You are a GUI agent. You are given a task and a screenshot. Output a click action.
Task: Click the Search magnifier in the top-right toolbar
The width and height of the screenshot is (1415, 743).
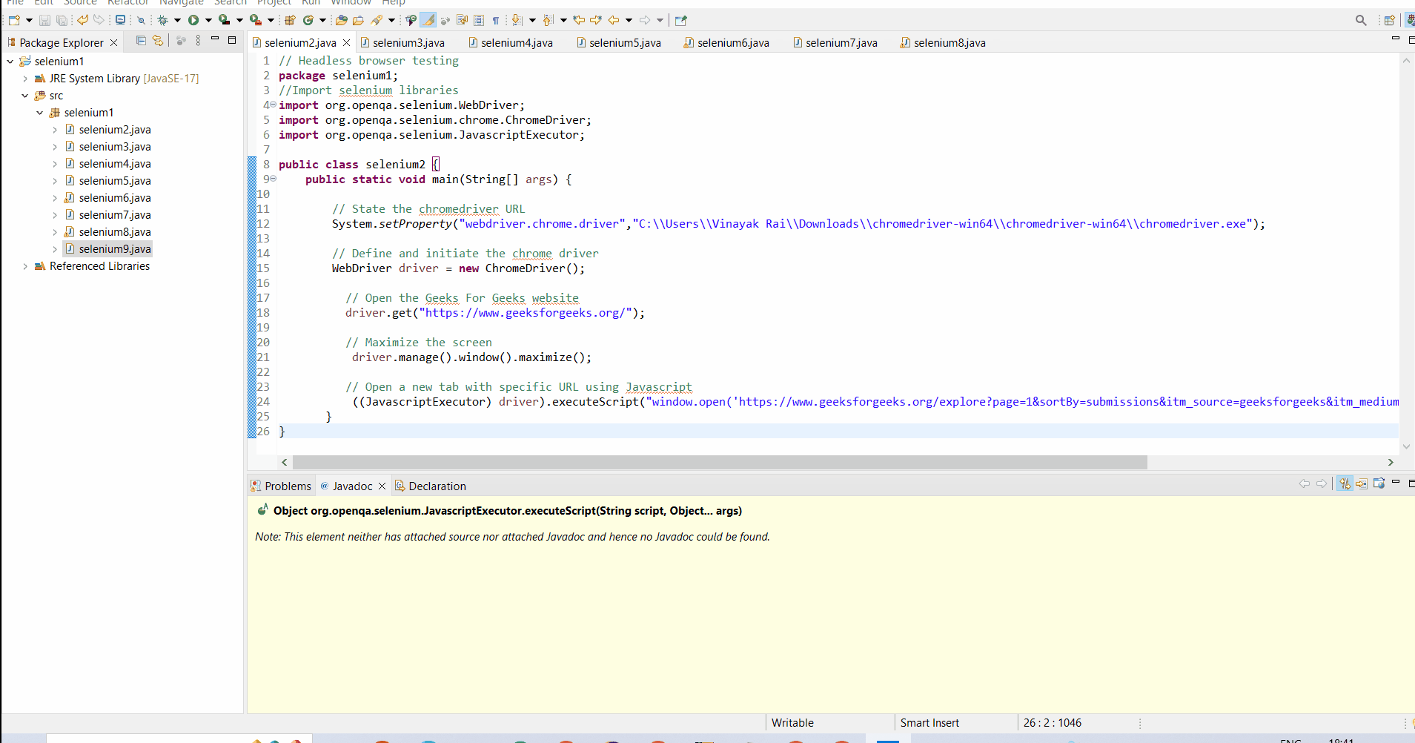click(1361, 20)
